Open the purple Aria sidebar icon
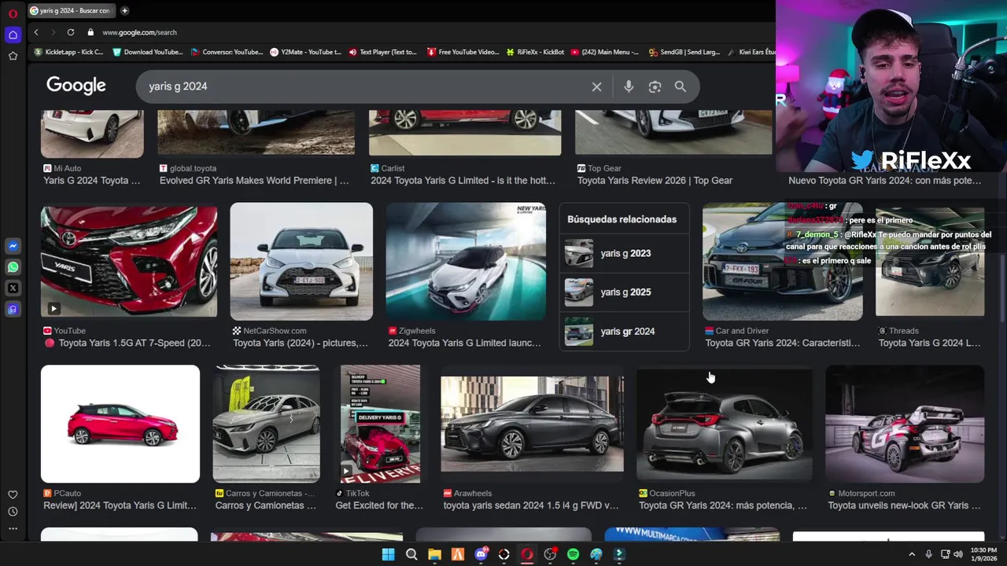1007x566 pixels. point(13,310)
